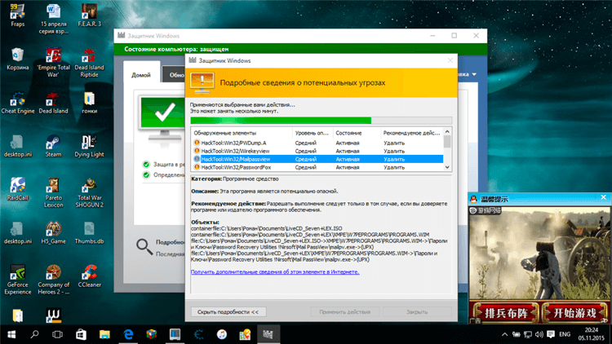Open Task View from the taskbar
The height and width of the screenshot is (344, 612).
click(x=58, y=334)
